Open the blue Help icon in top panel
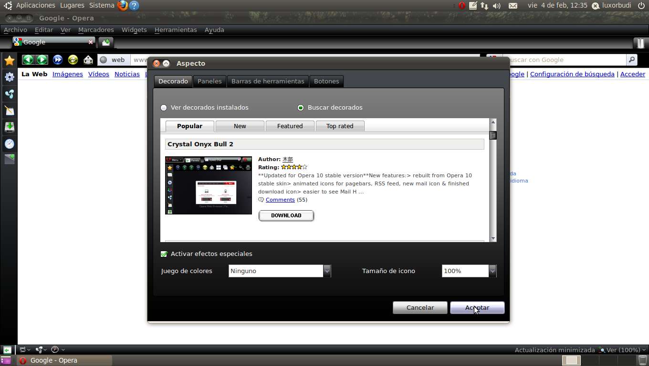The width and height of the screenshot is (649, 366). [x=135, y=5]
